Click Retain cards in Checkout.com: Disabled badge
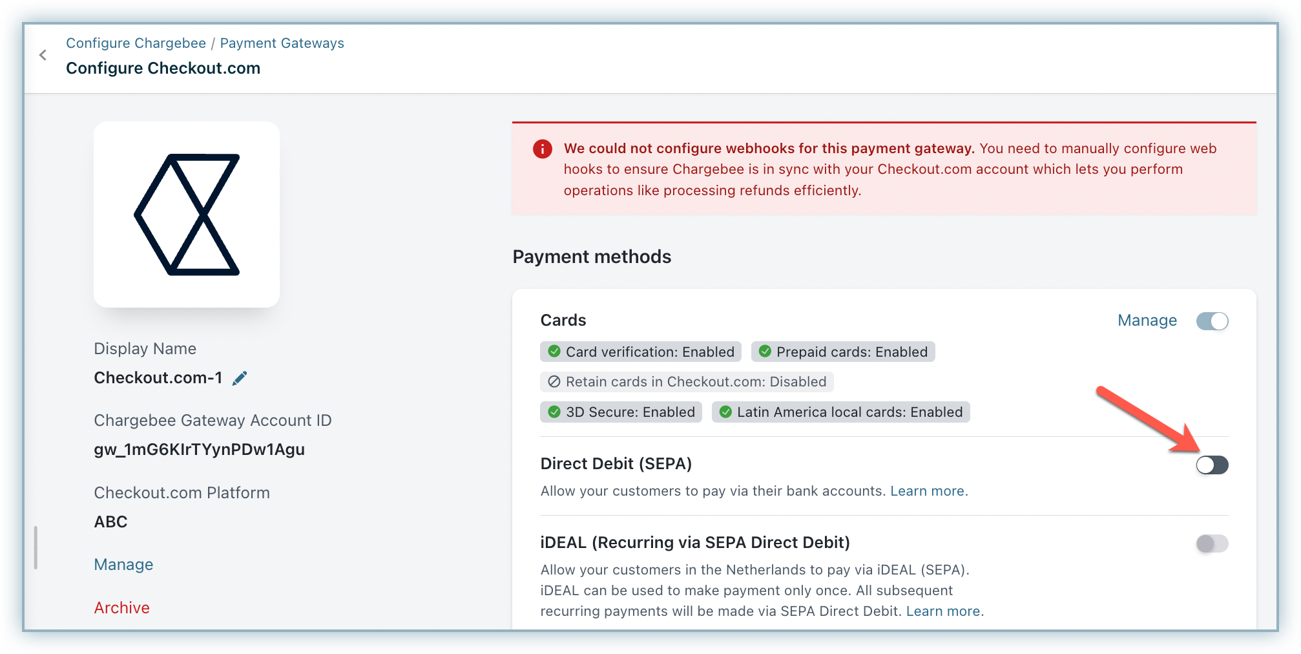 [x=687, y=382]
